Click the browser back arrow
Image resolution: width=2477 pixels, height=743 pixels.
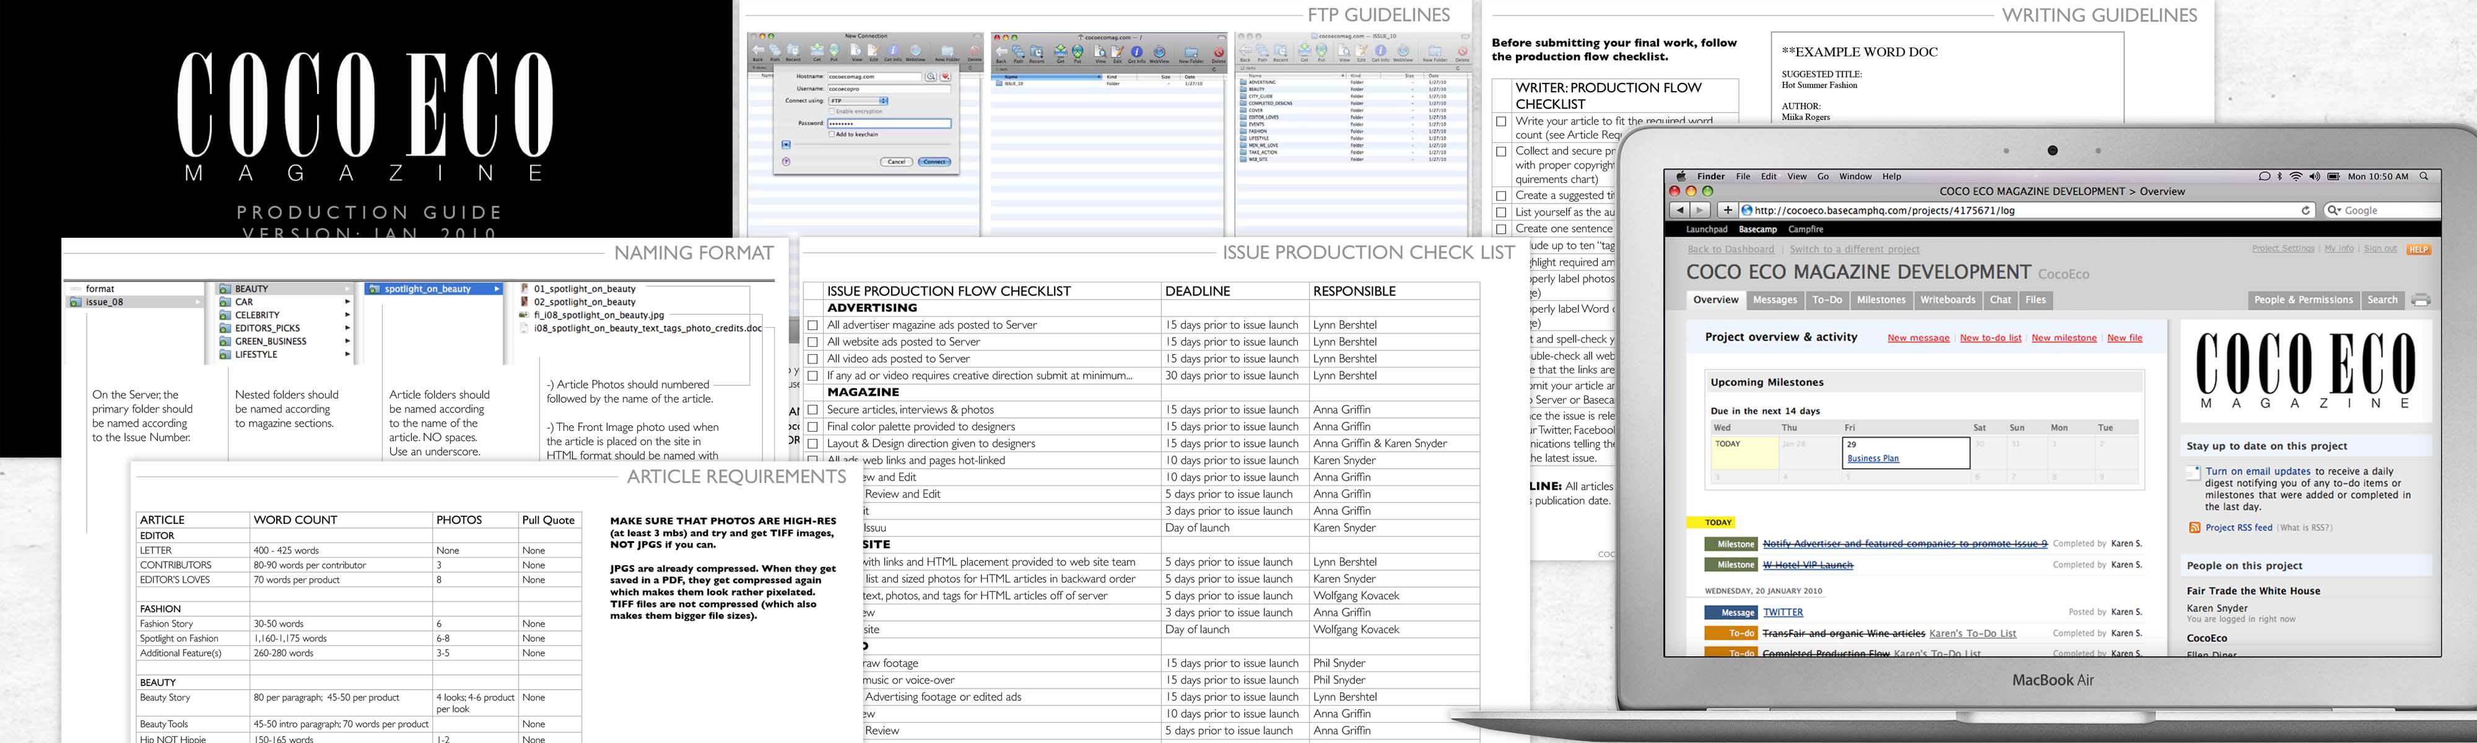point(1680,211)
